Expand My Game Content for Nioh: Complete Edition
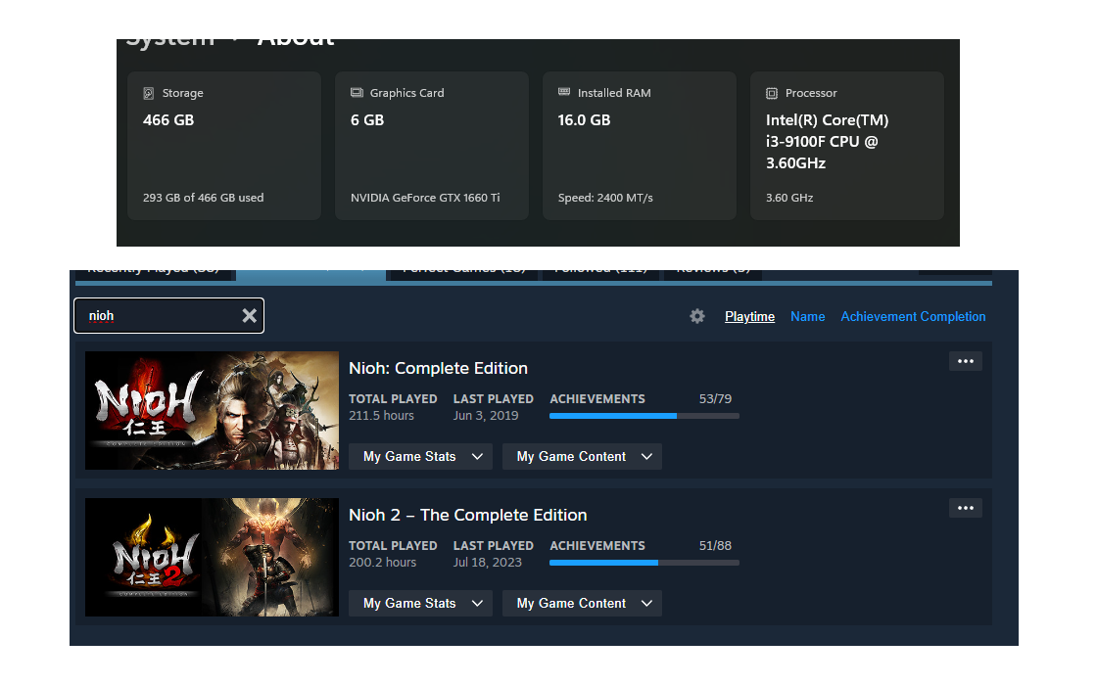 pyautogui.click(x=582, y=456)
